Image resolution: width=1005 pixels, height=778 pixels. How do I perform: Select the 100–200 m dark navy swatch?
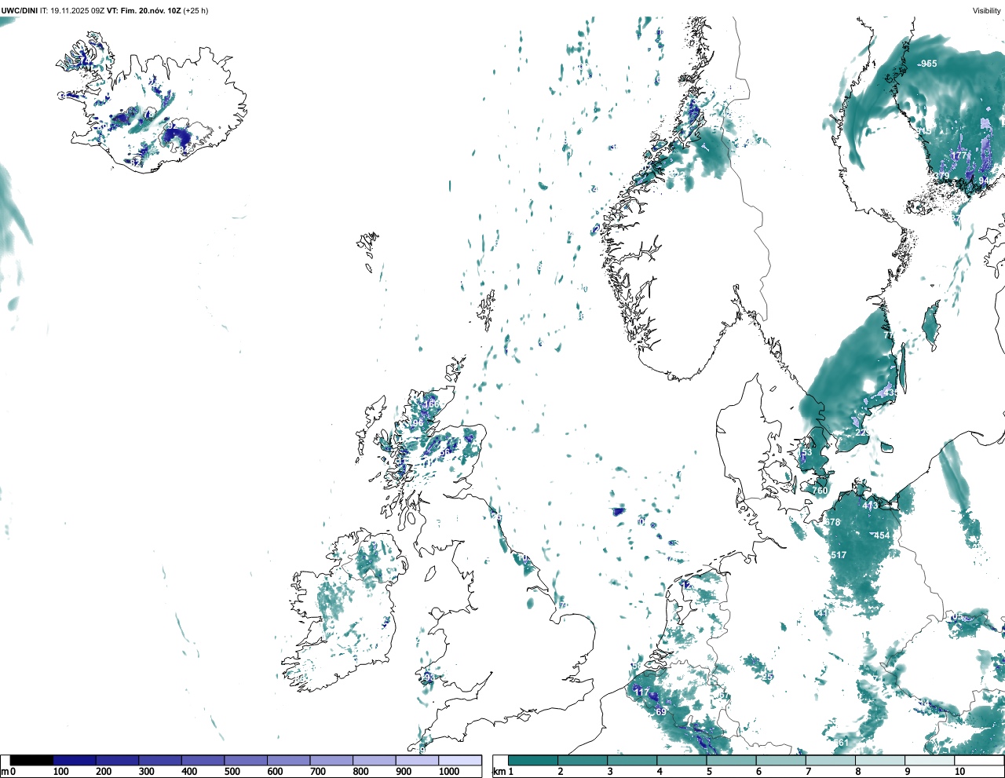(x=75, y=761)
